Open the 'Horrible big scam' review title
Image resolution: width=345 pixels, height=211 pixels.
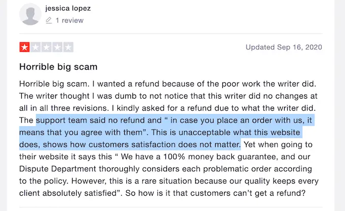[x=58, y=67]
